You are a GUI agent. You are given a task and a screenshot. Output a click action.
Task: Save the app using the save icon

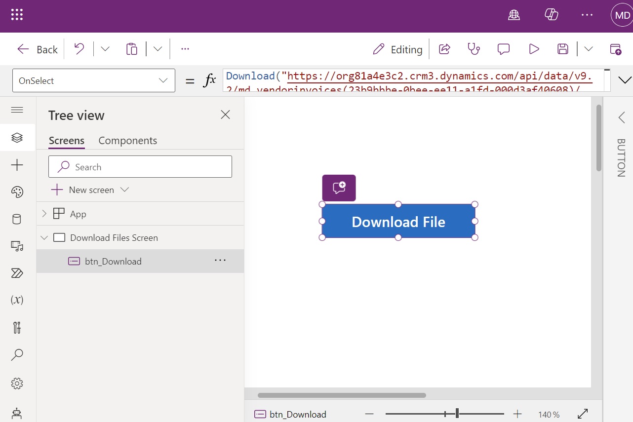(x=562, y=49)
